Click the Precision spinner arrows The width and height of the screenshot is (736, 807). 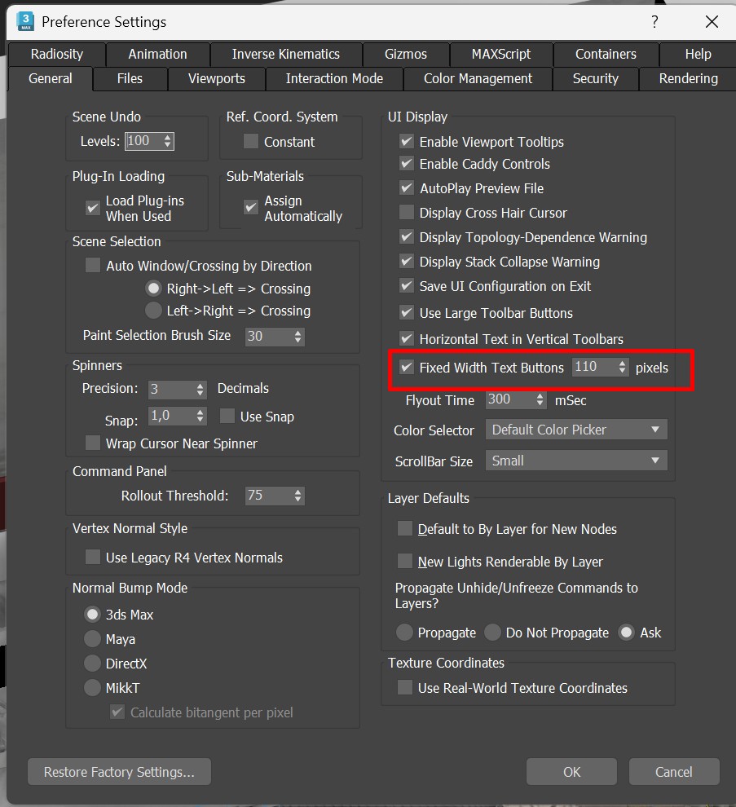coord(201,389)
